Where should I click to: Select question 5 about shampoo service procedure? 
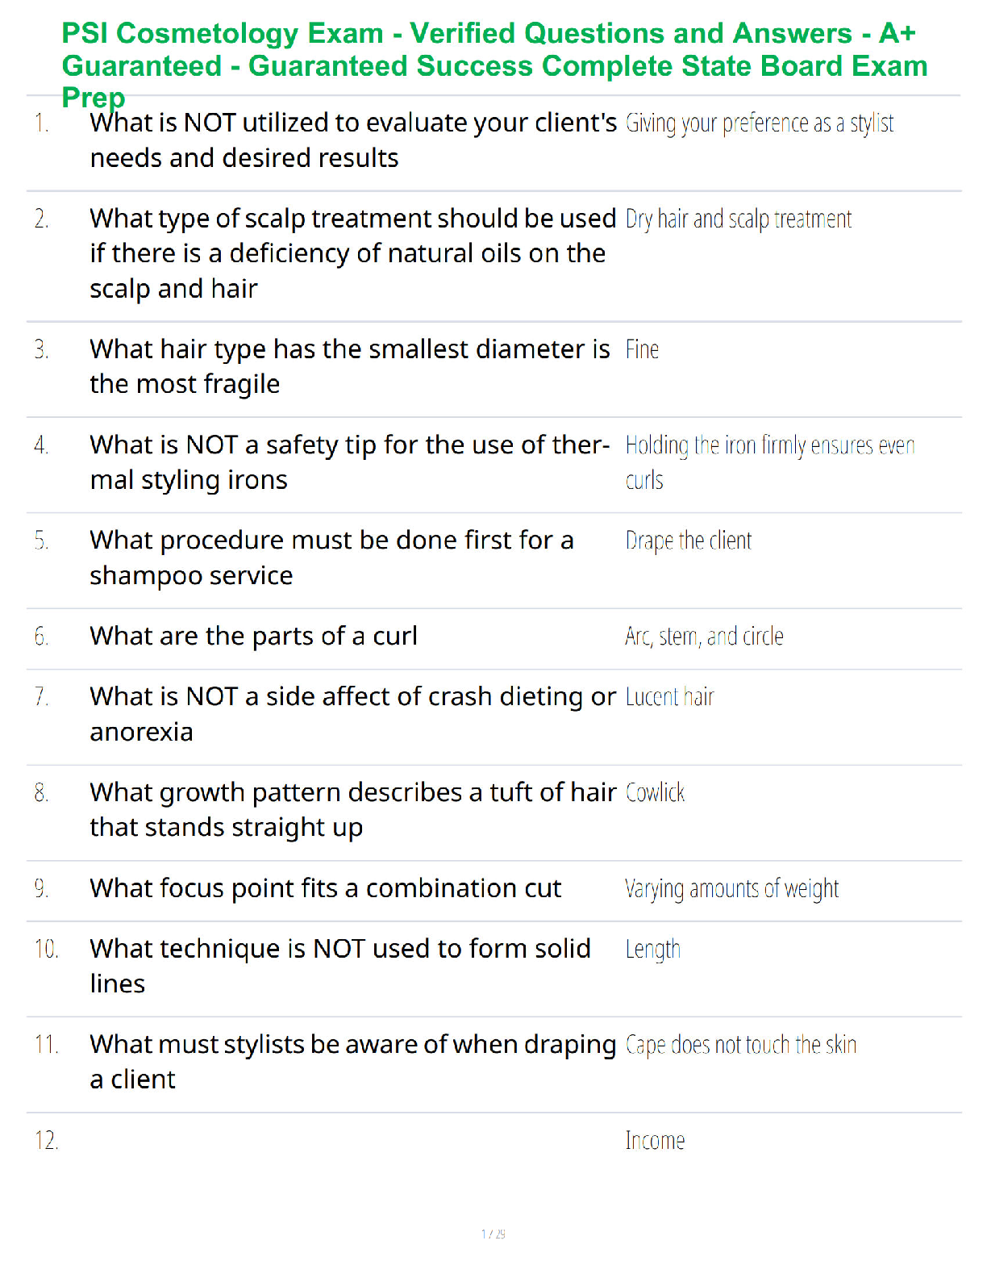(x=331, y=558)
